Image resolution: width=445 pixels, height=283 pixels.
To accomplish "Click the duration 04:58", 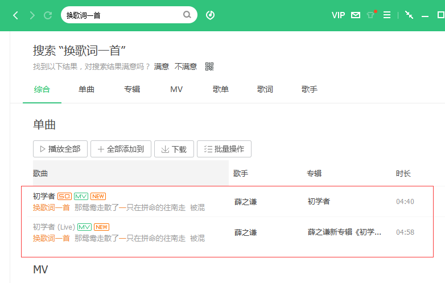I will (405, 232).
